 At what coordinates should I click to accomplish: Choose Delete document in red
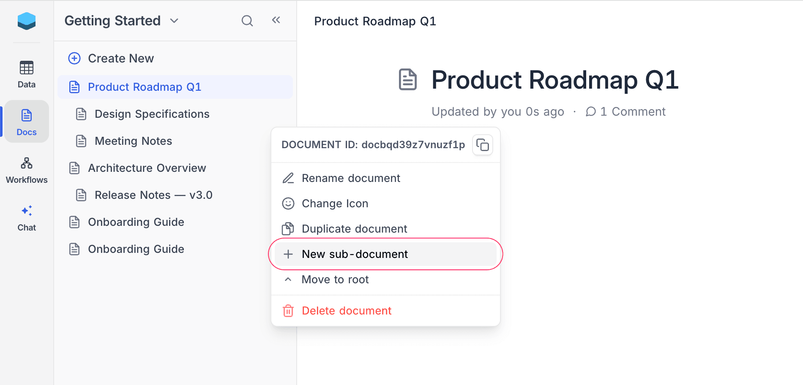(347, 310)
